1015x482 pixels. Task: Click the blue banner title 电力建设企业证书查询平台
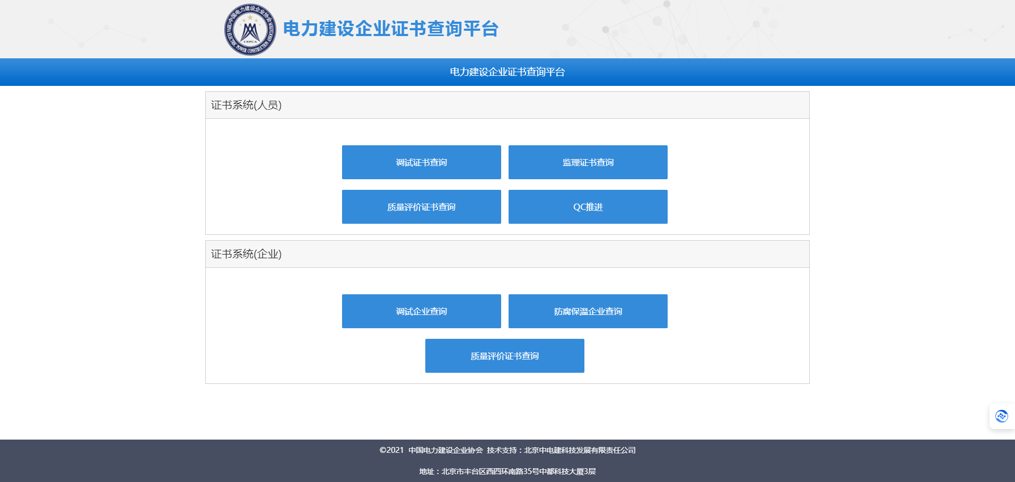(507, 72)
